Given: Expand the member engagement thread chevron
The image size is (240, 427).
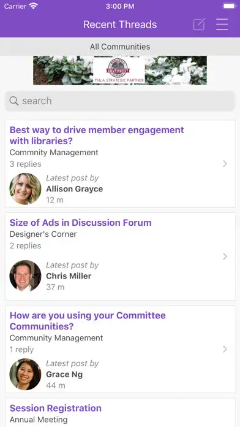Looking at the screenshot, I should [225, 164].
